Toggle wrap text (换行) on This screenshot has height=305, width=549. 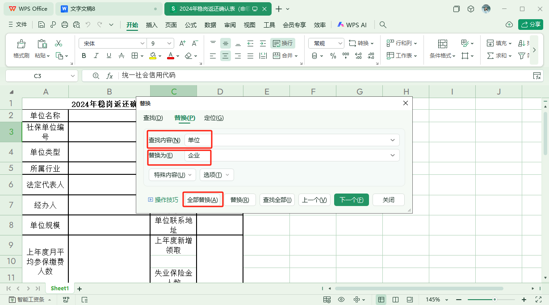coord(283,43)
